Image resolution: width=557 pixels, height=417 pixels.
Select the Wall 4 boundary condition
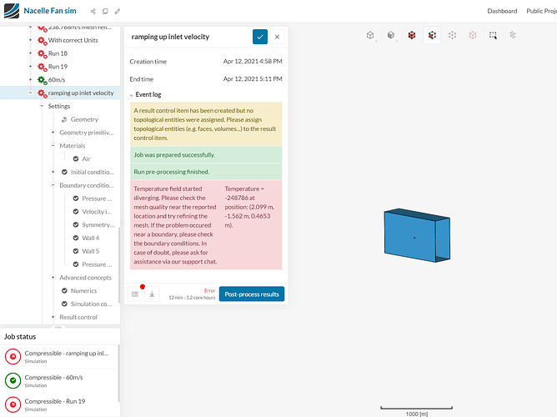pos(91,238)
